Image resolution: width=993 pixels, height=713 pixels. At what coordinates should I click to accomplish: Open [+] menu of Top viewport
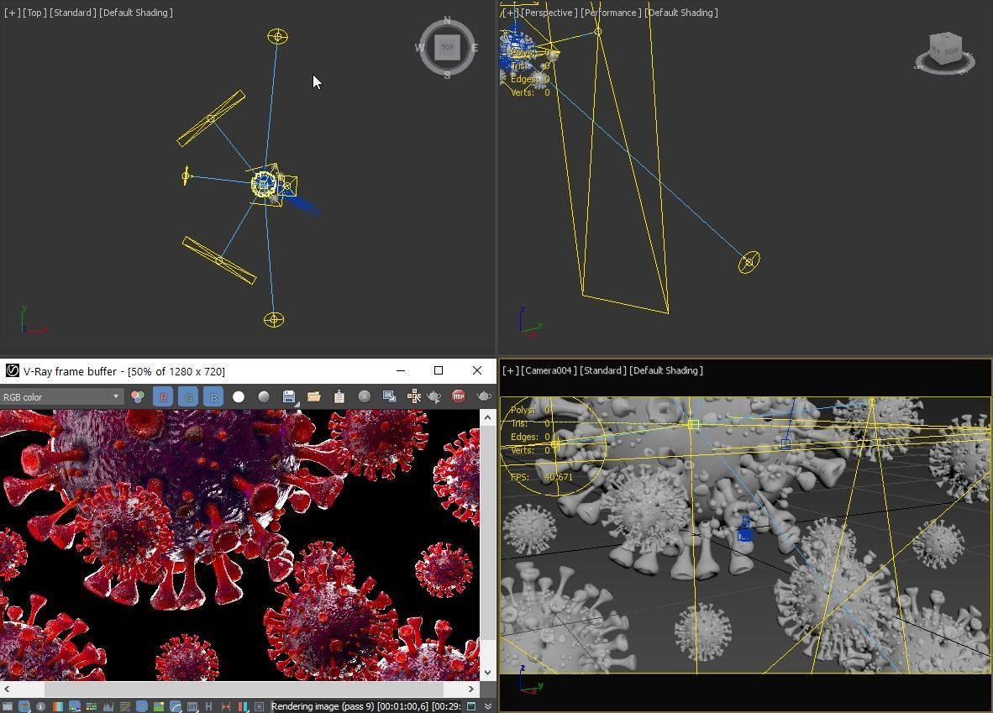point(12,13)
